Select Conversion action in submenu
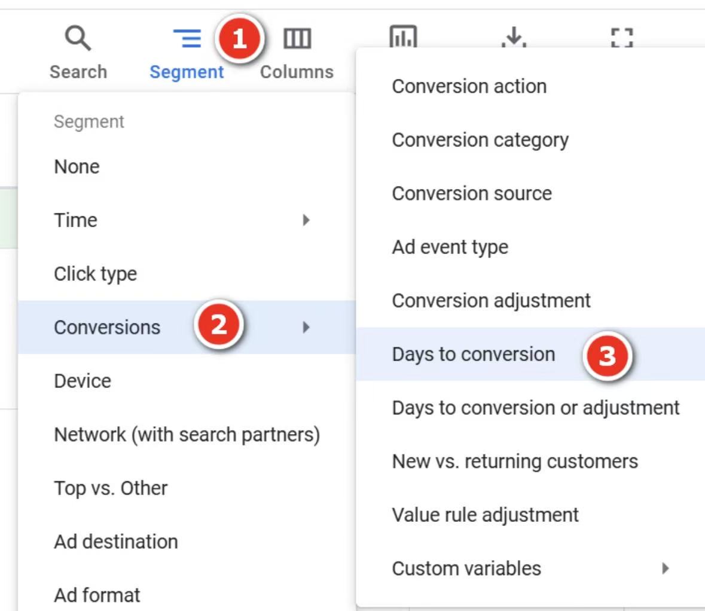The width and height of the screenshot is (705, 611). coord(530,86)
